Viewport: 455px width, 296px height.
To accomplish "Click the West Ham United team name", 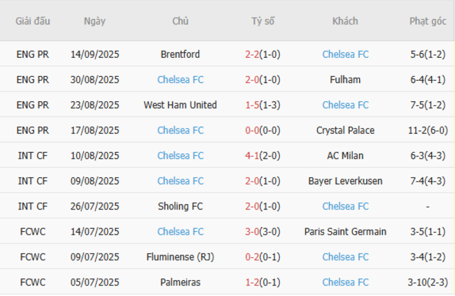I will [x=180, y=105].
